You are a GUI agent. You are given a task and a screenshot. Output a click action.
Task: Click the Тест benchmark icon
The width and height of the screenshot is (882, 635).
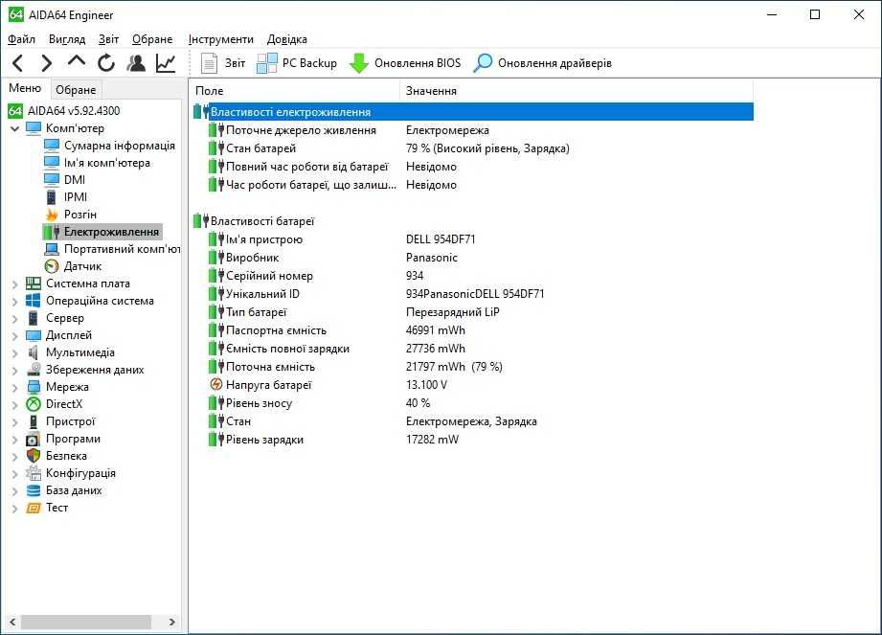pyautogui.click(x=34, y=508)
